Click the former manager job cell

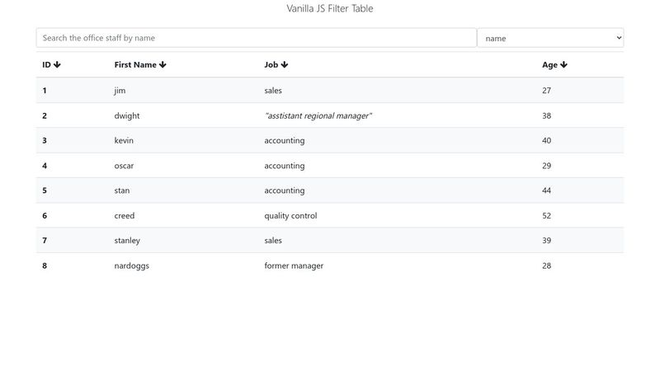pos(294,265)
